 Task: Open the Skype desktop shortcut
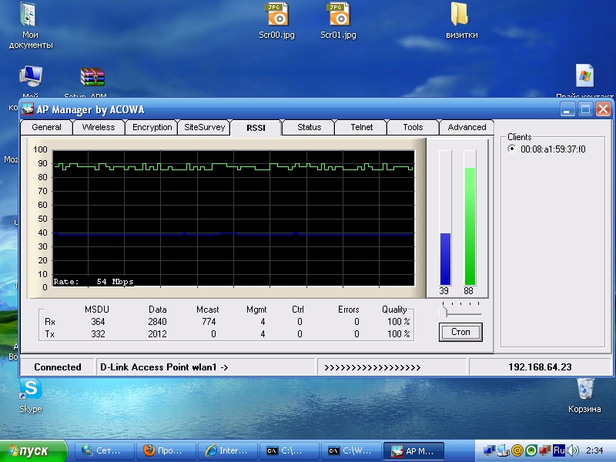coord(31,390)
